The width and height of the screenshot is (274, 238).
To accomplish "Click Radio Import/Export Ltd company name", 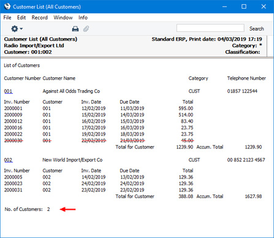I will (34, 45).
